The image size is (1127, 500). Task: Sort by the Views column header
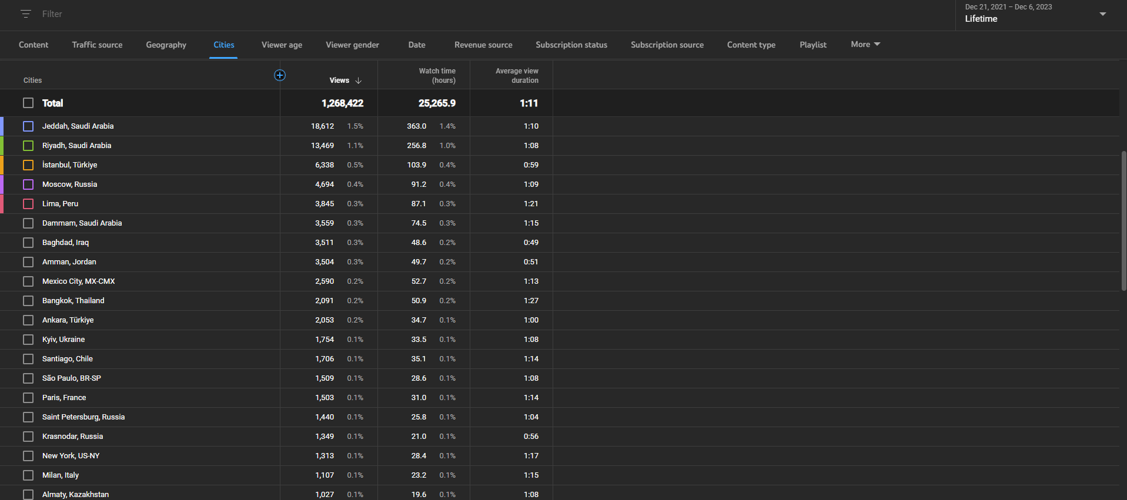[339, 80]
